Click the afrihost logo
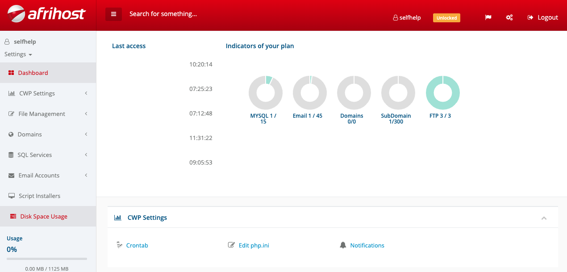The image size is (567, 272). coord(47,14)
